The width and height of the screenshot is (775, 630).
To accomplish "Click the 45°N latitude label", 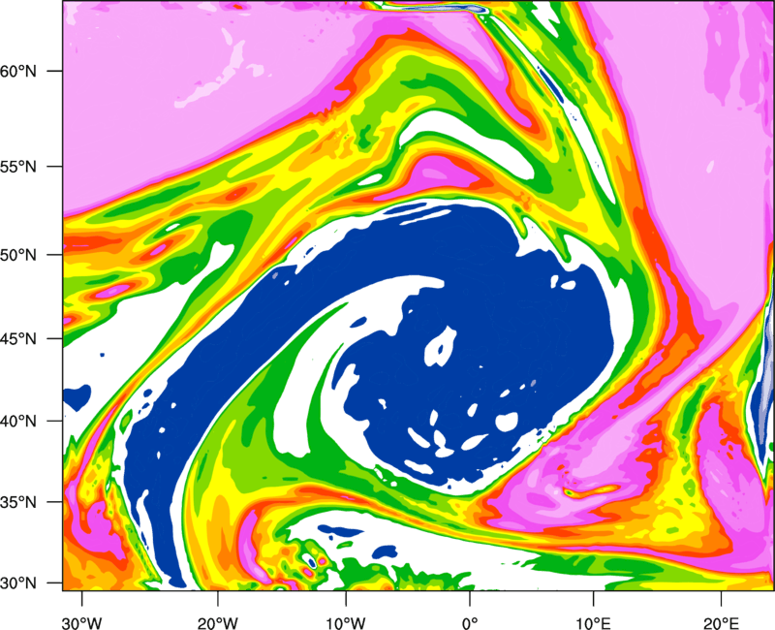I will point(18,338).
